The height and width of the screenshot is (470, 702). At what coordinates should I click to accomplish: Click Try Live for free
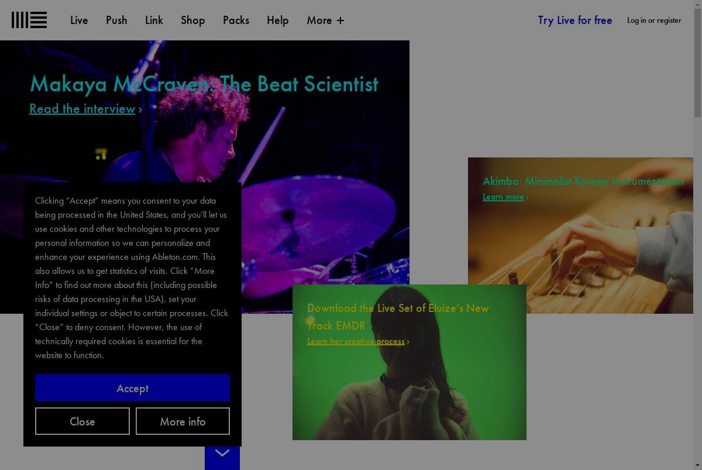pos(574,20)
